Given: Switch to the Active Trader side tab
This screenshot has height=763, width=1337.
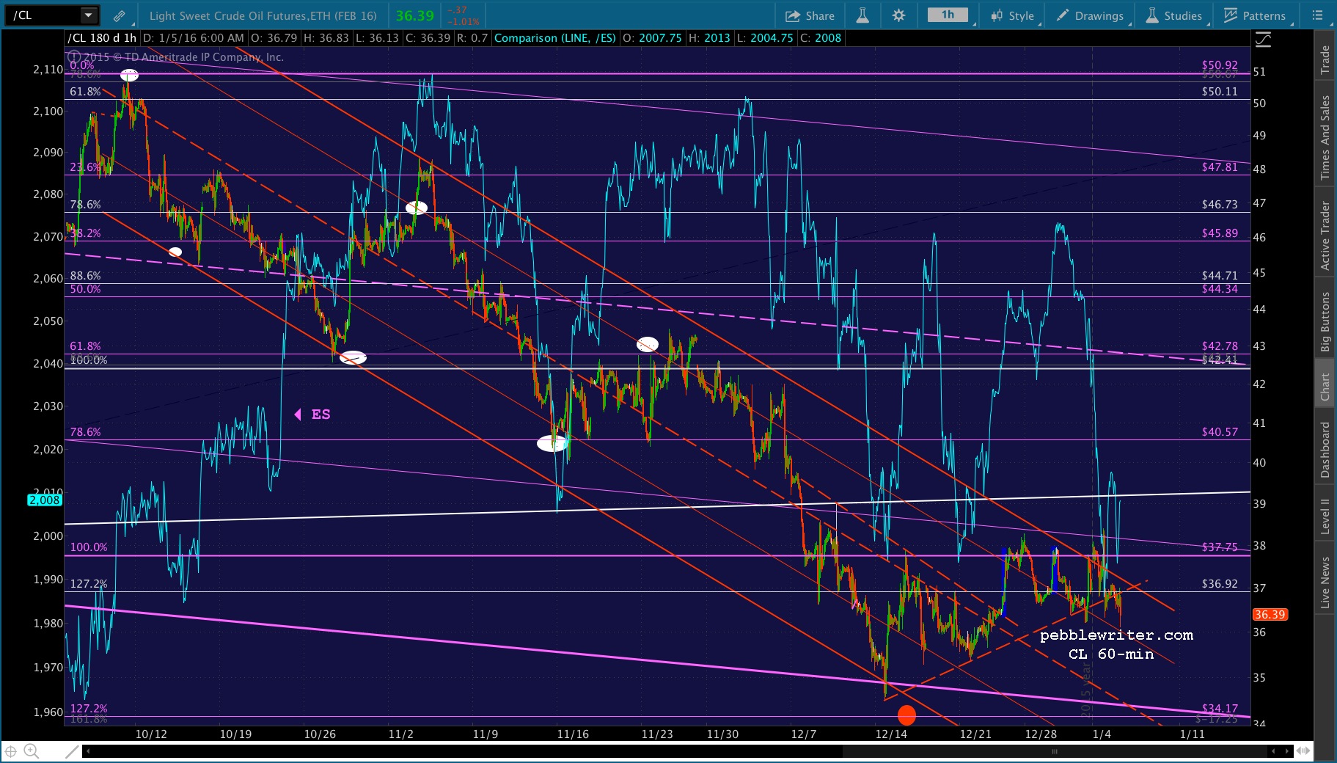Looking at the screenshot, I should pos(1325,236).
